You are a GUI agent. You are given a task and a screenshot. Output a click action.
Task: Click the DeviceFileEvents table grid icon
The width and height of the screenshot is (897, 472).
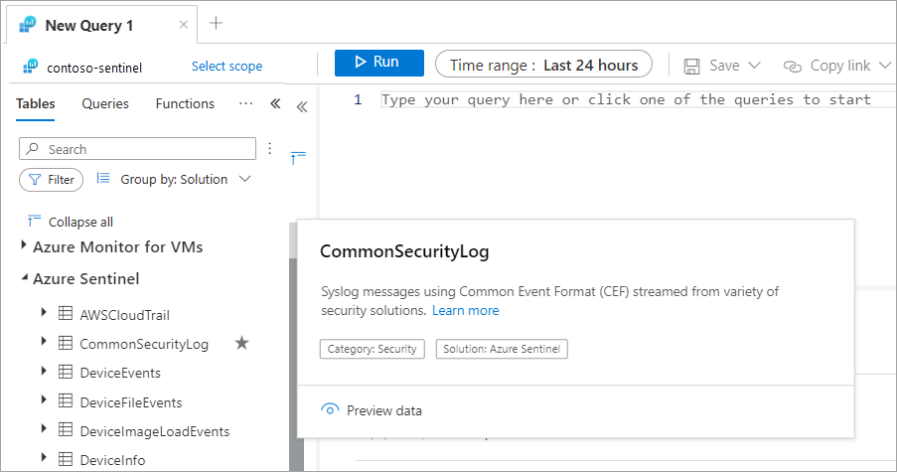pyautogui.click(x=66, y=399)
